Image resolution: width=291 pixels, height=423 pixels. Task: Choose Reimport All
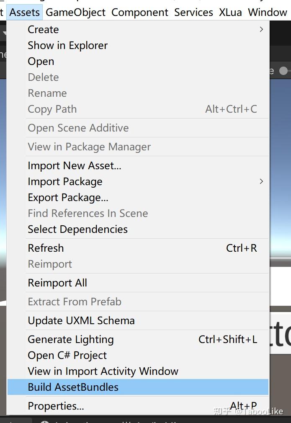[x=57, y=283]
